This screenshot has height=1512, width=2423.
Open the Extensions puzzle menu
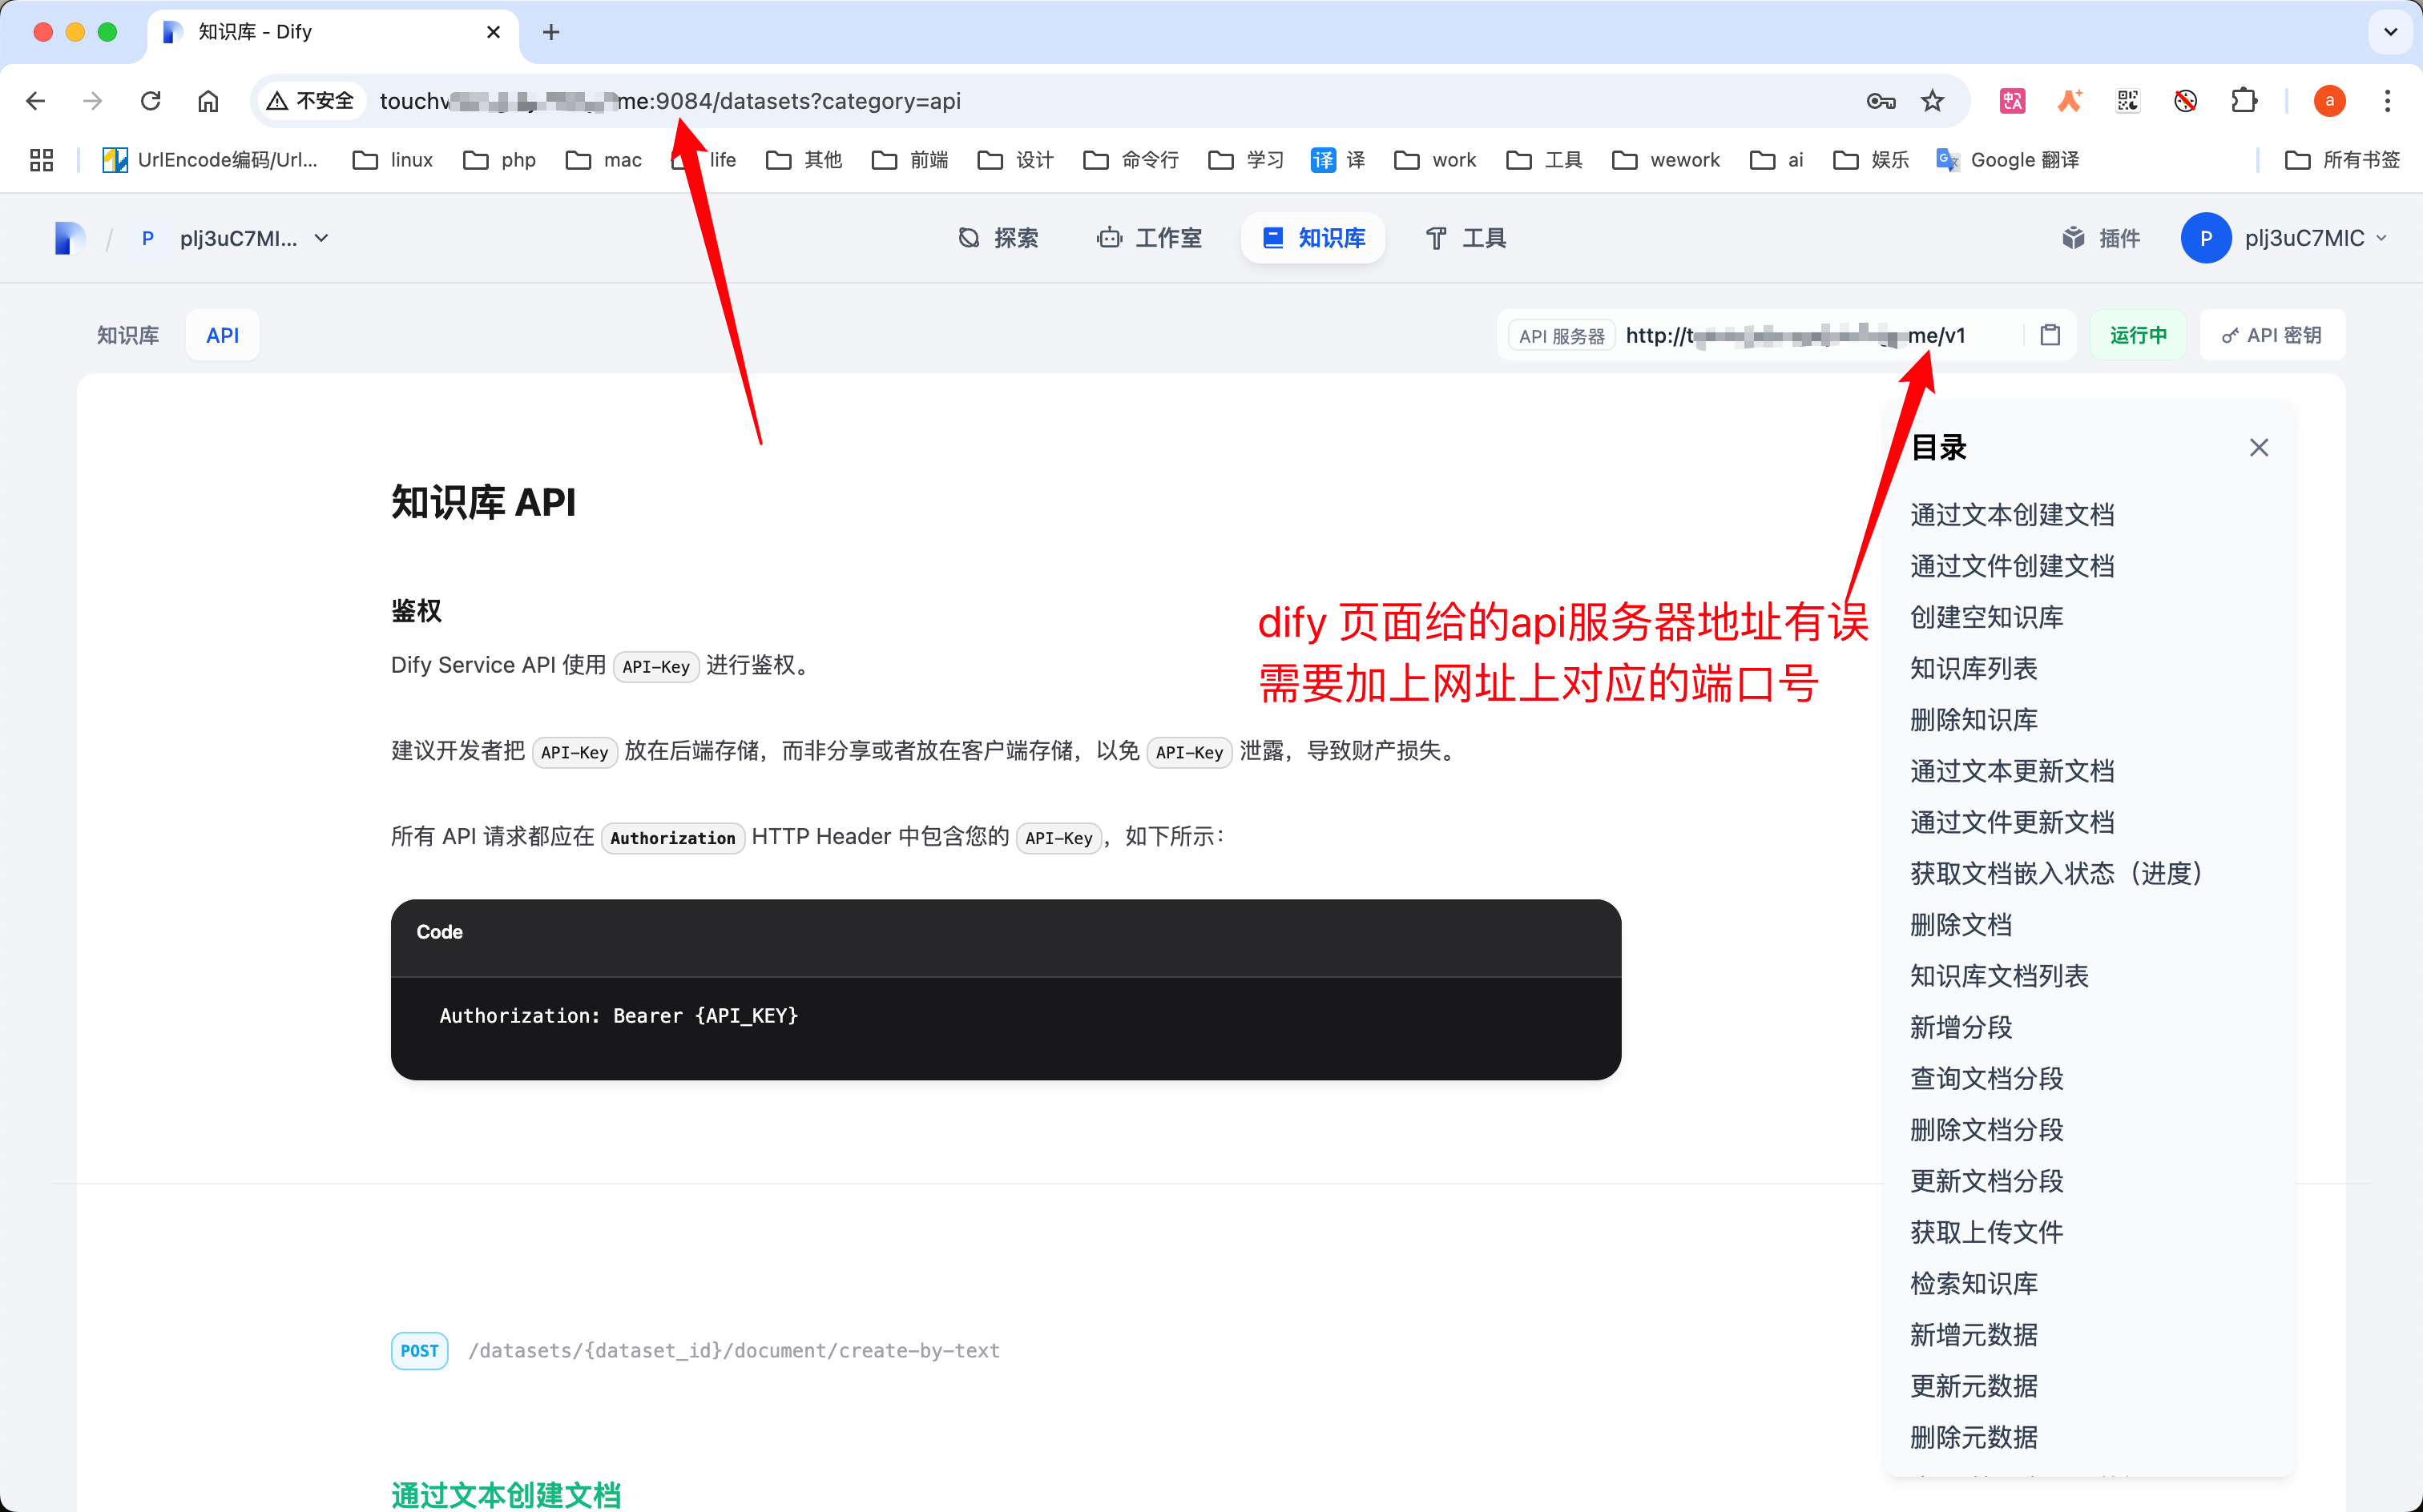point(2244,101)
